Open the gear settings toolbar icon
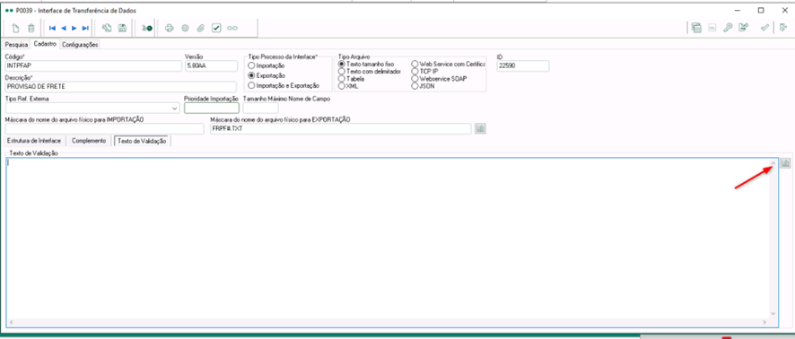This screenshot has height=339, width=795. pyautogui.click(x=185, y=29)
